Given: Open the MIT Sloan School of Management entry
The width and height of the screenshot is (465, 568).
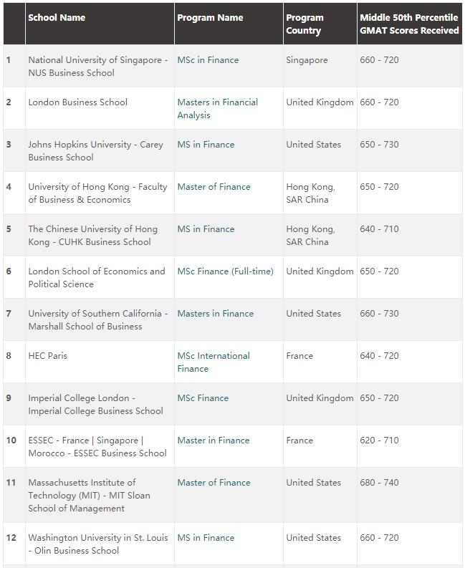Looking at the screenshot, I should tap(89, 496).
